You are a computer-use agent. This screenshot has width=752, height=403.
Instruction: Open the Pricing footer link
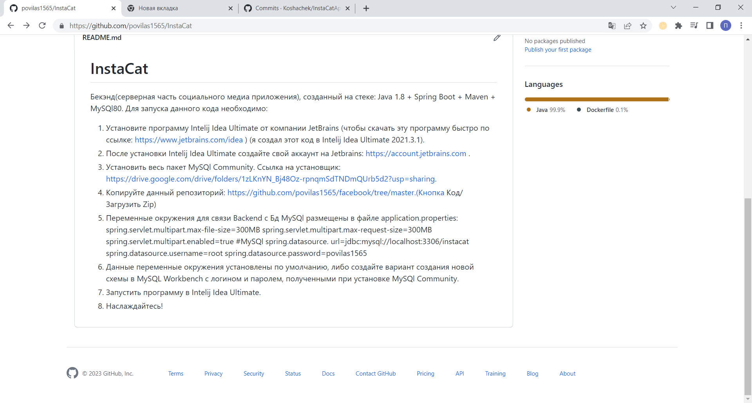pyautogui.click(x=425, y=374)
